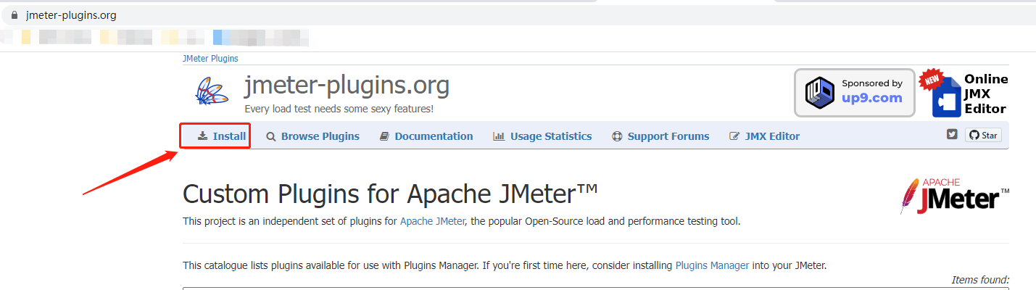Click the 'Items found:' text
The width and height of the screenshot is (1036, 290).
coord(980,280)
